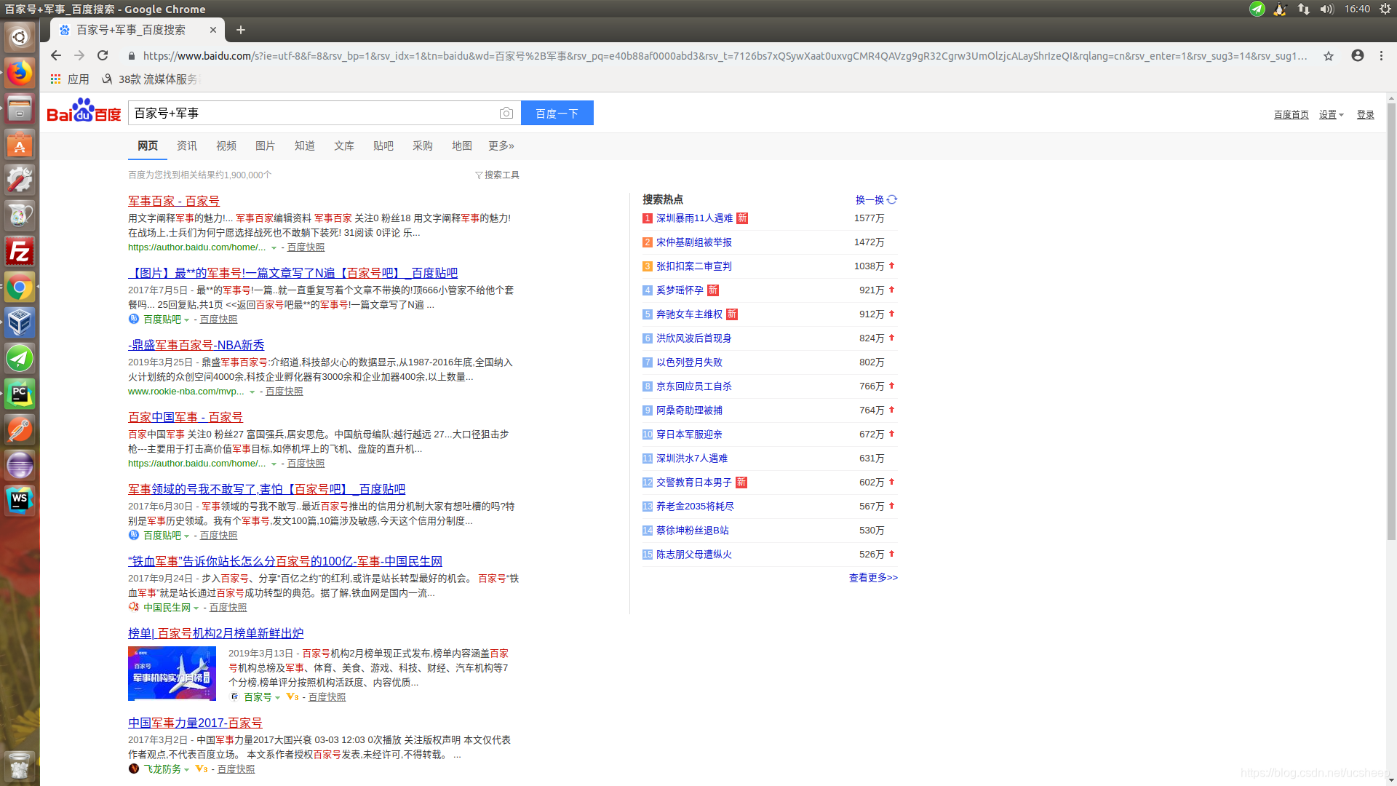Open hot topic 陈志朋父母遭纵火

point(694,555)
